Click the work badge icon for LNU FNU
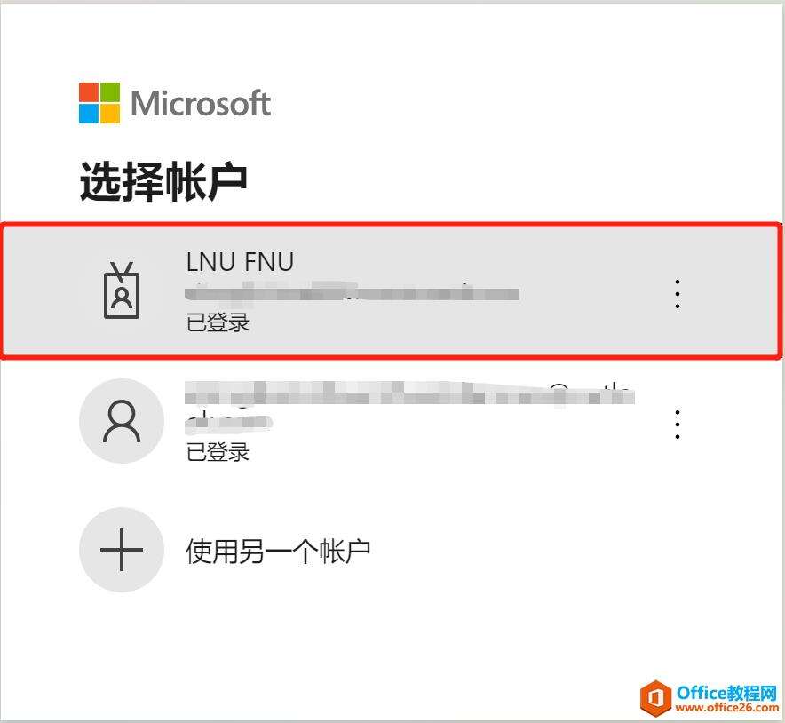The image size is (785, 723). 121,290
